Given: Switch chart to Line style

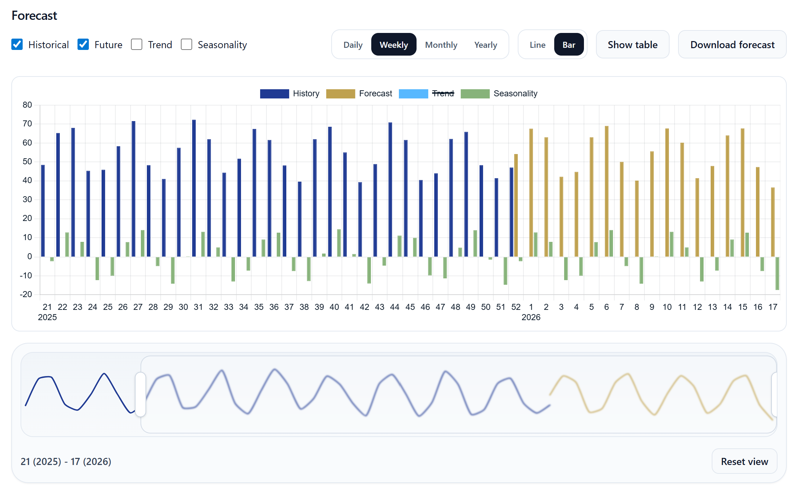Looking at the screenshot, I should (537, 45).
